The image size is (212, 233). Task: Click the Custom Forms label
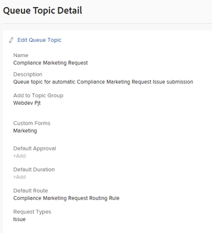pos(32,123)
